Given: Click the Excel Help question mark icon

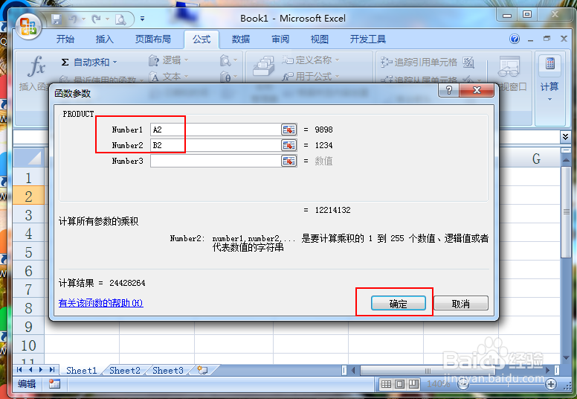Looking at the screenshot, I should (x=515, y=39).
